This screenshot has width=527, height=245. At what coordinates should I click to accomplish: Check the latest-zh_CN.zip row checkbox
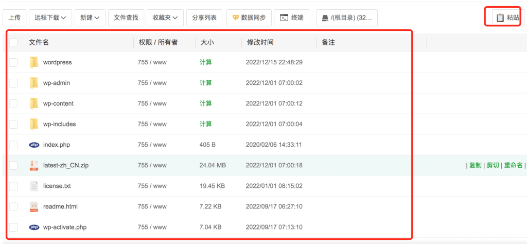13,165
